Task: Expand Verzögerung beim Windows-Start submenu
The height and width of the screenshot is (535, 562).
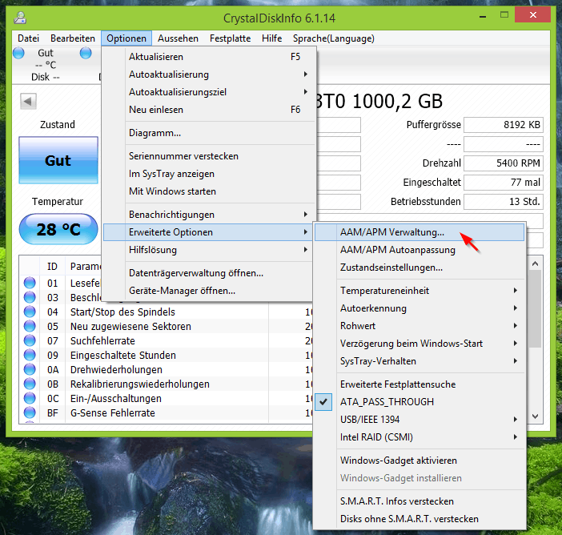Action: tap(419, 343)
